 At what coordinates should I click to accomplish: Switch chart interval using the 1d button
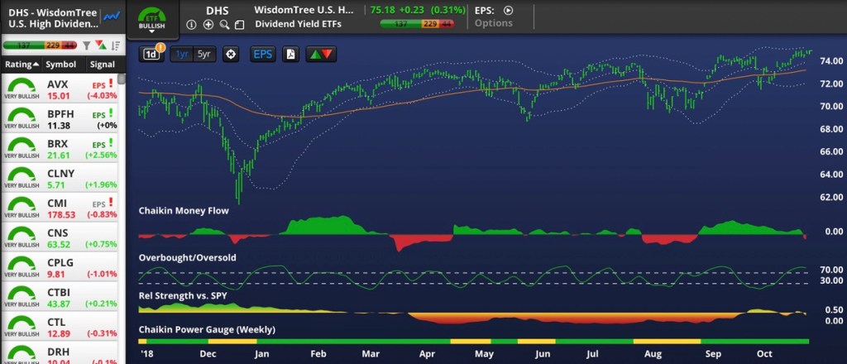tap(151, 55)
